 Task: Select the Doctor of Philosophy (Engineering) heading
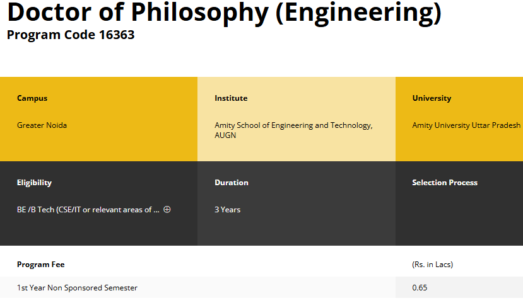(x=225, y=13)
